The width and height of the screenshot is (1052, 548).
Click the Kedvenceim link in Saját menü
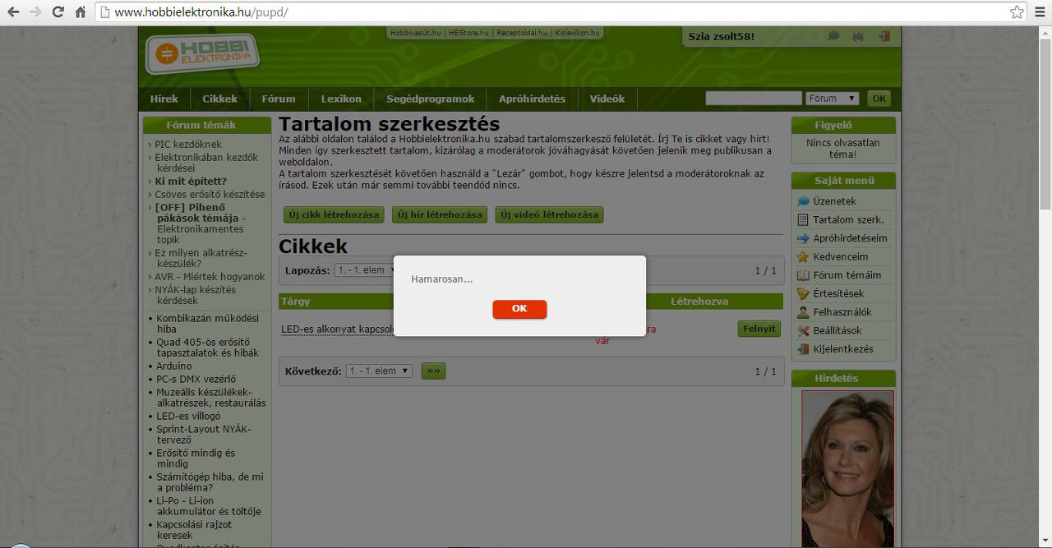pos(840,257)
